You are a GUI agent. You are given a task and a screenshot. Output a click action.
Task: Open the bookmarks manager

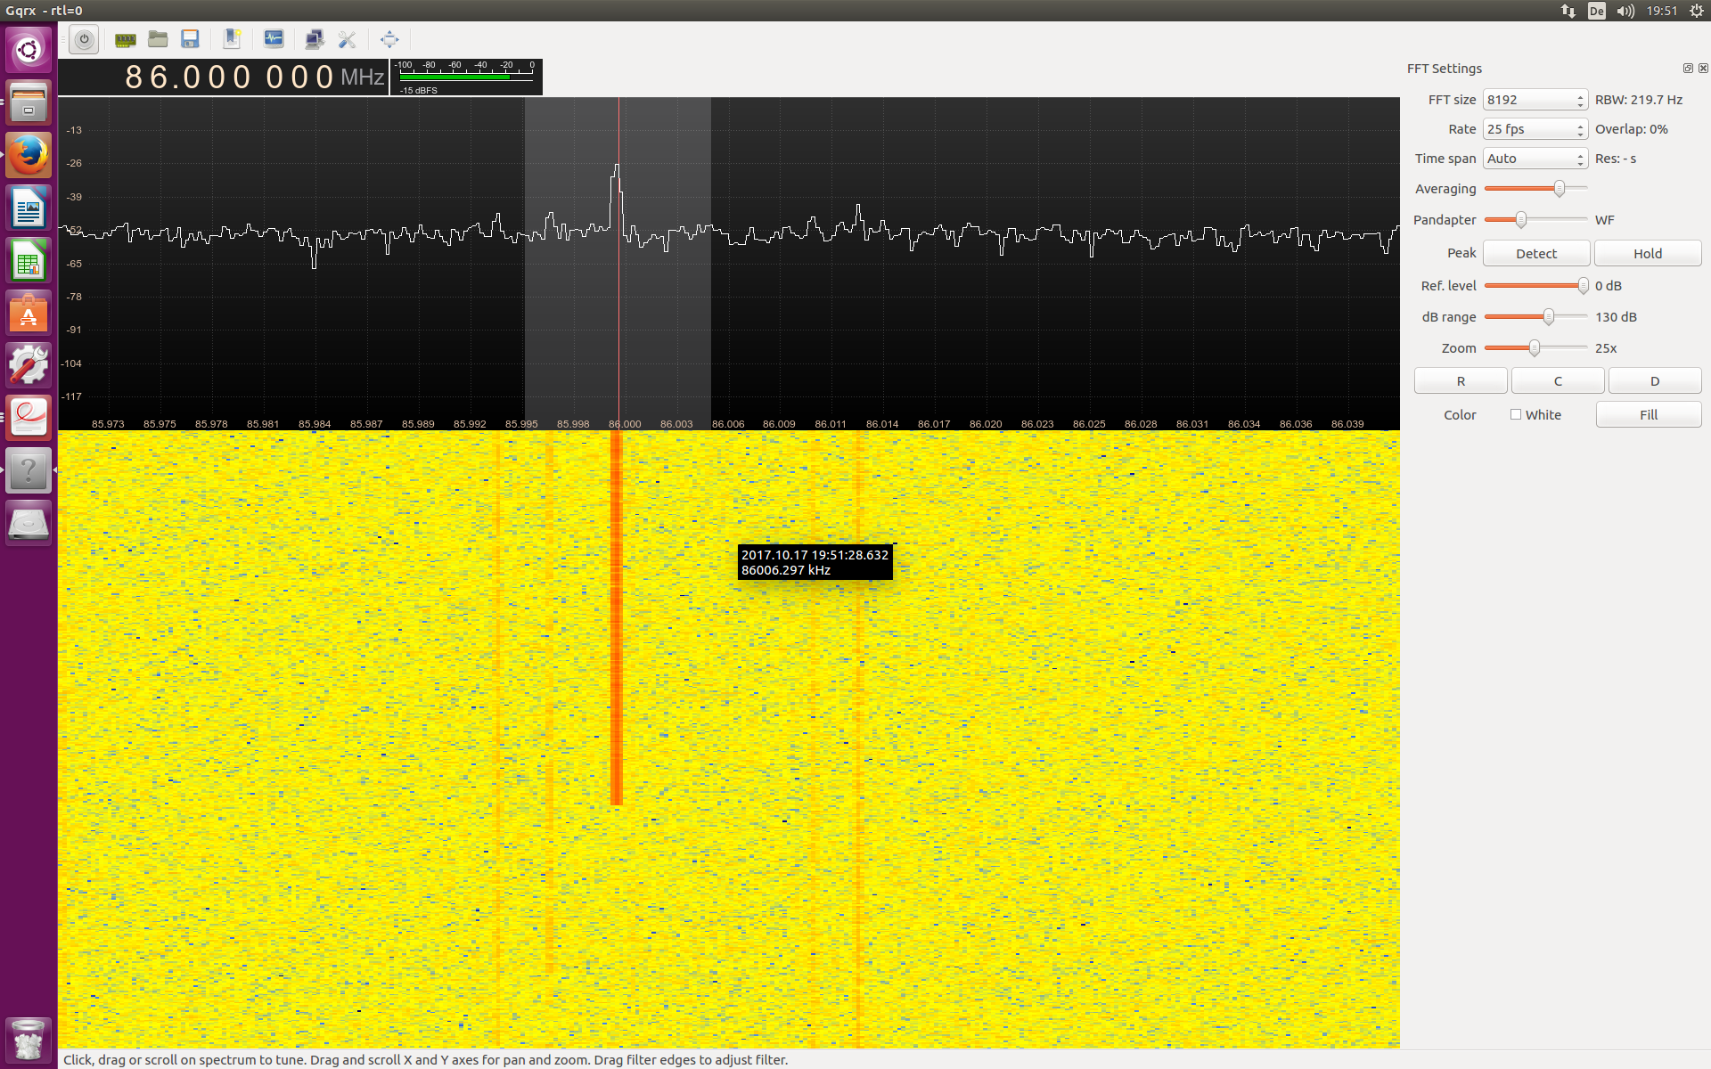point(232,39)
